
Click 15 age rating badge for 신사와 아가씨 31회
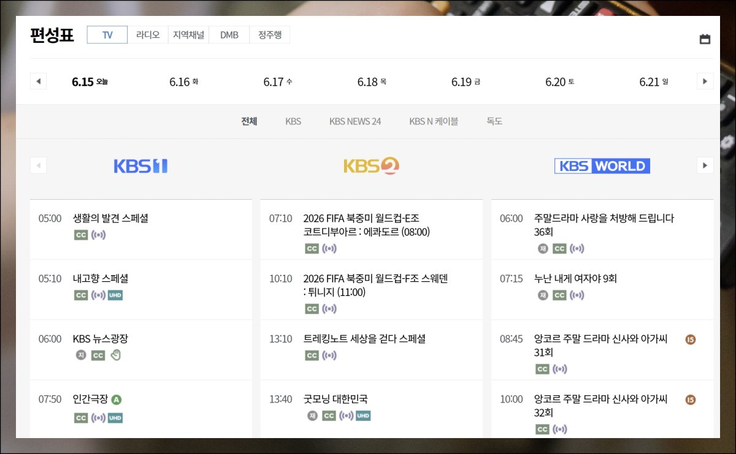click(691, 339)
